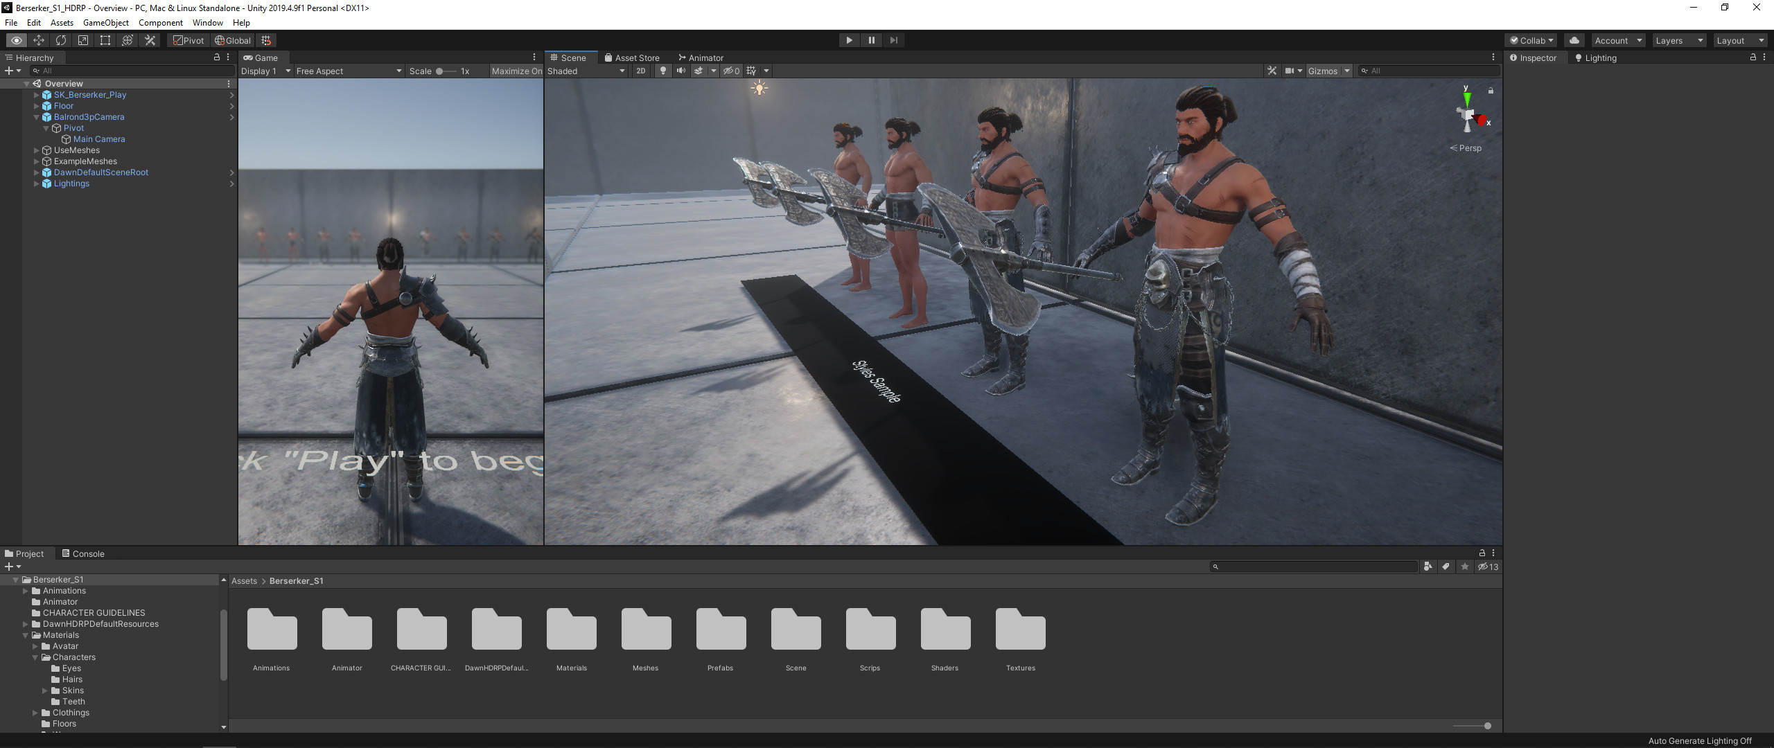Enable Maximize On Play
Image resolution: width=1774 pixels, height=748 pixels.
(x=516, y=71)
